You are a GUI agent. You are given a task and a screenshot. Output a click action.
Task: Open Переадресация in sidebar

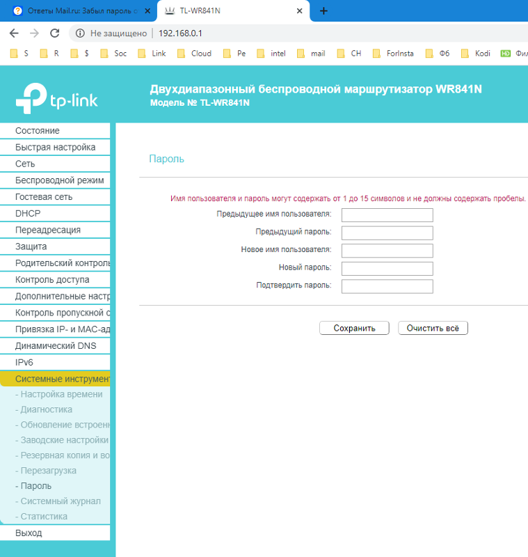pos(55,230)
